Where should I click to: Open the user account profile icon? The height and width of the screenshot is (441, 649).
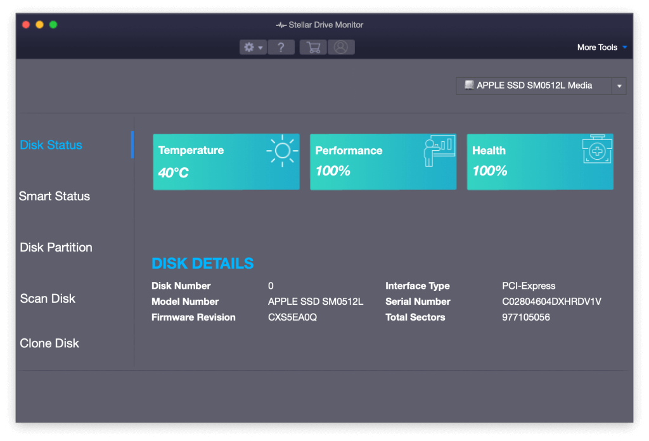(341, 47)
